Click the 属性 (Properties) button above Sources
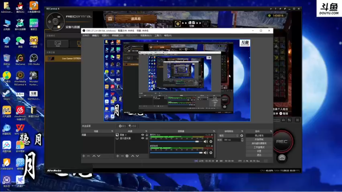The height and width of the screenshot is (192, 342). coord(122,126)
